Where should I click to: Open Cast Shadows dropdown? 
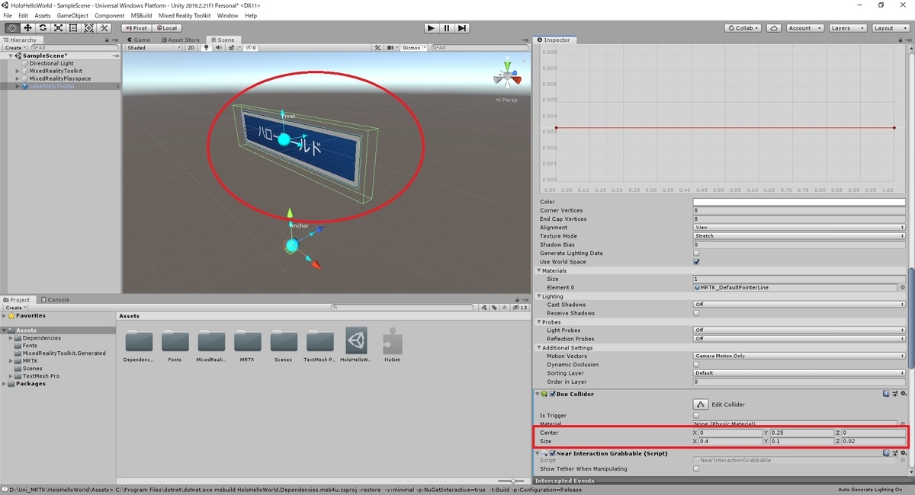click(799, 305)
